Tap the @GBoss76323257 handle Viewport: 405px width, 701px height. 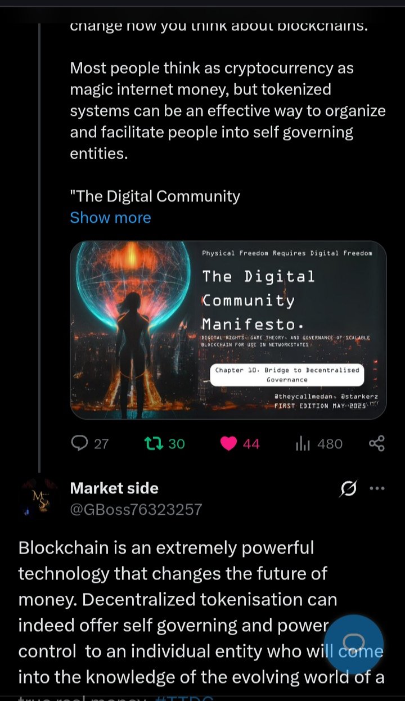(136, 510)
